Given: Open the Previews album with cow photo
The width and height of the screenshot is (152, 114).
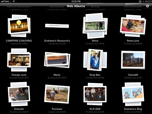Looking at the screenshot, I should coord(57,94).
